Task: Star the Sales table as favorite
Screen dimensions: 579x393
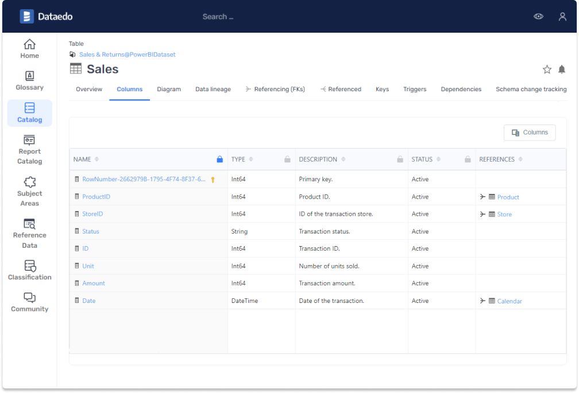Action: click(x=547, y=69)
